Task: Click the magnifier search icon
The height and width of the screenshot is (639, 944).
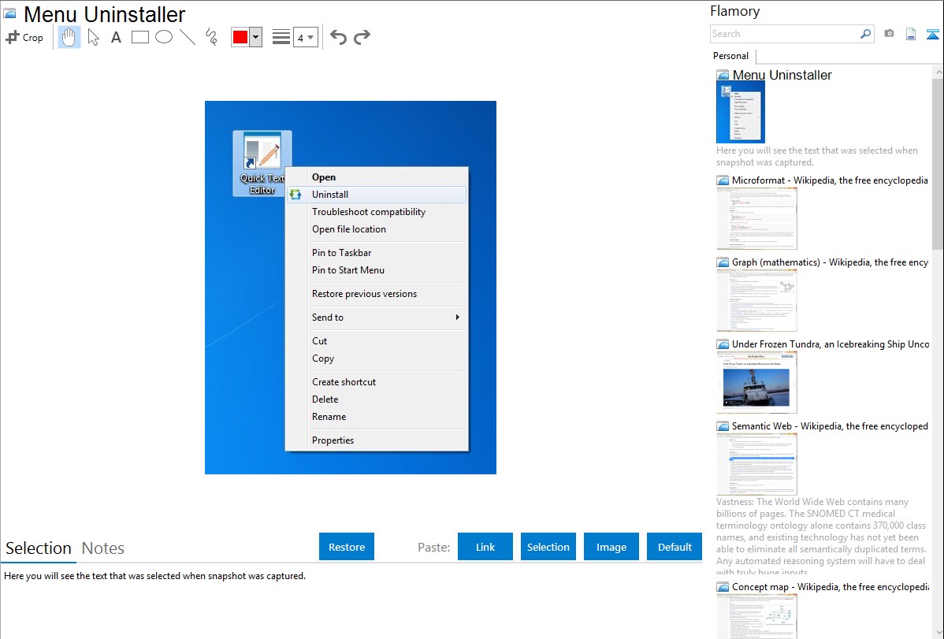Action: click(866, 34)
